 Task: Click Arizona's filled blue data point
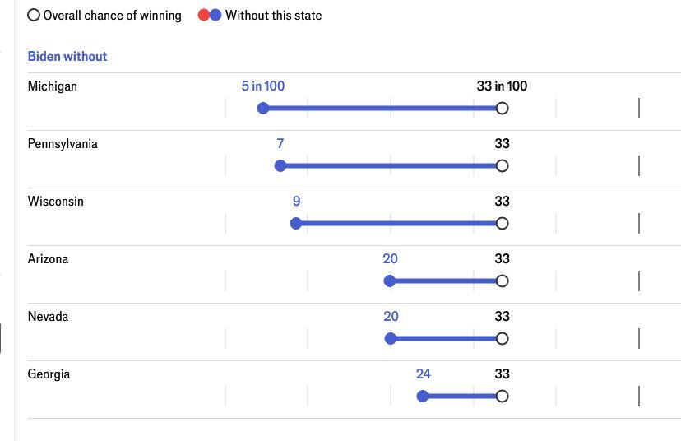point(390,281)
